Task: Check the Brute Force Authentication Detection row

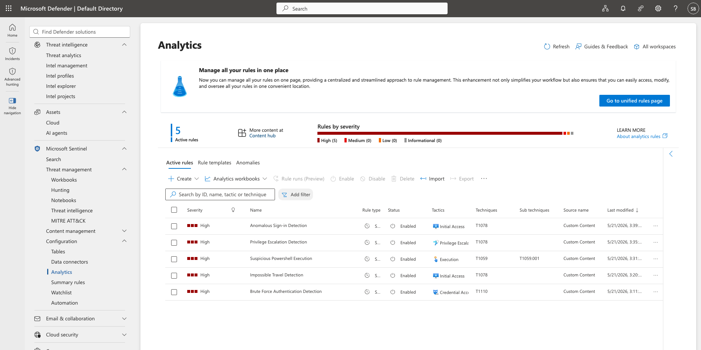Action: (x=174, y=292)
